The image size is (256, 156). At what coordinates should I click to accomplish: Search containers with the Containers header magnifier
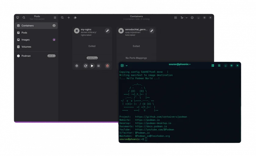click(x=62, y=18)
